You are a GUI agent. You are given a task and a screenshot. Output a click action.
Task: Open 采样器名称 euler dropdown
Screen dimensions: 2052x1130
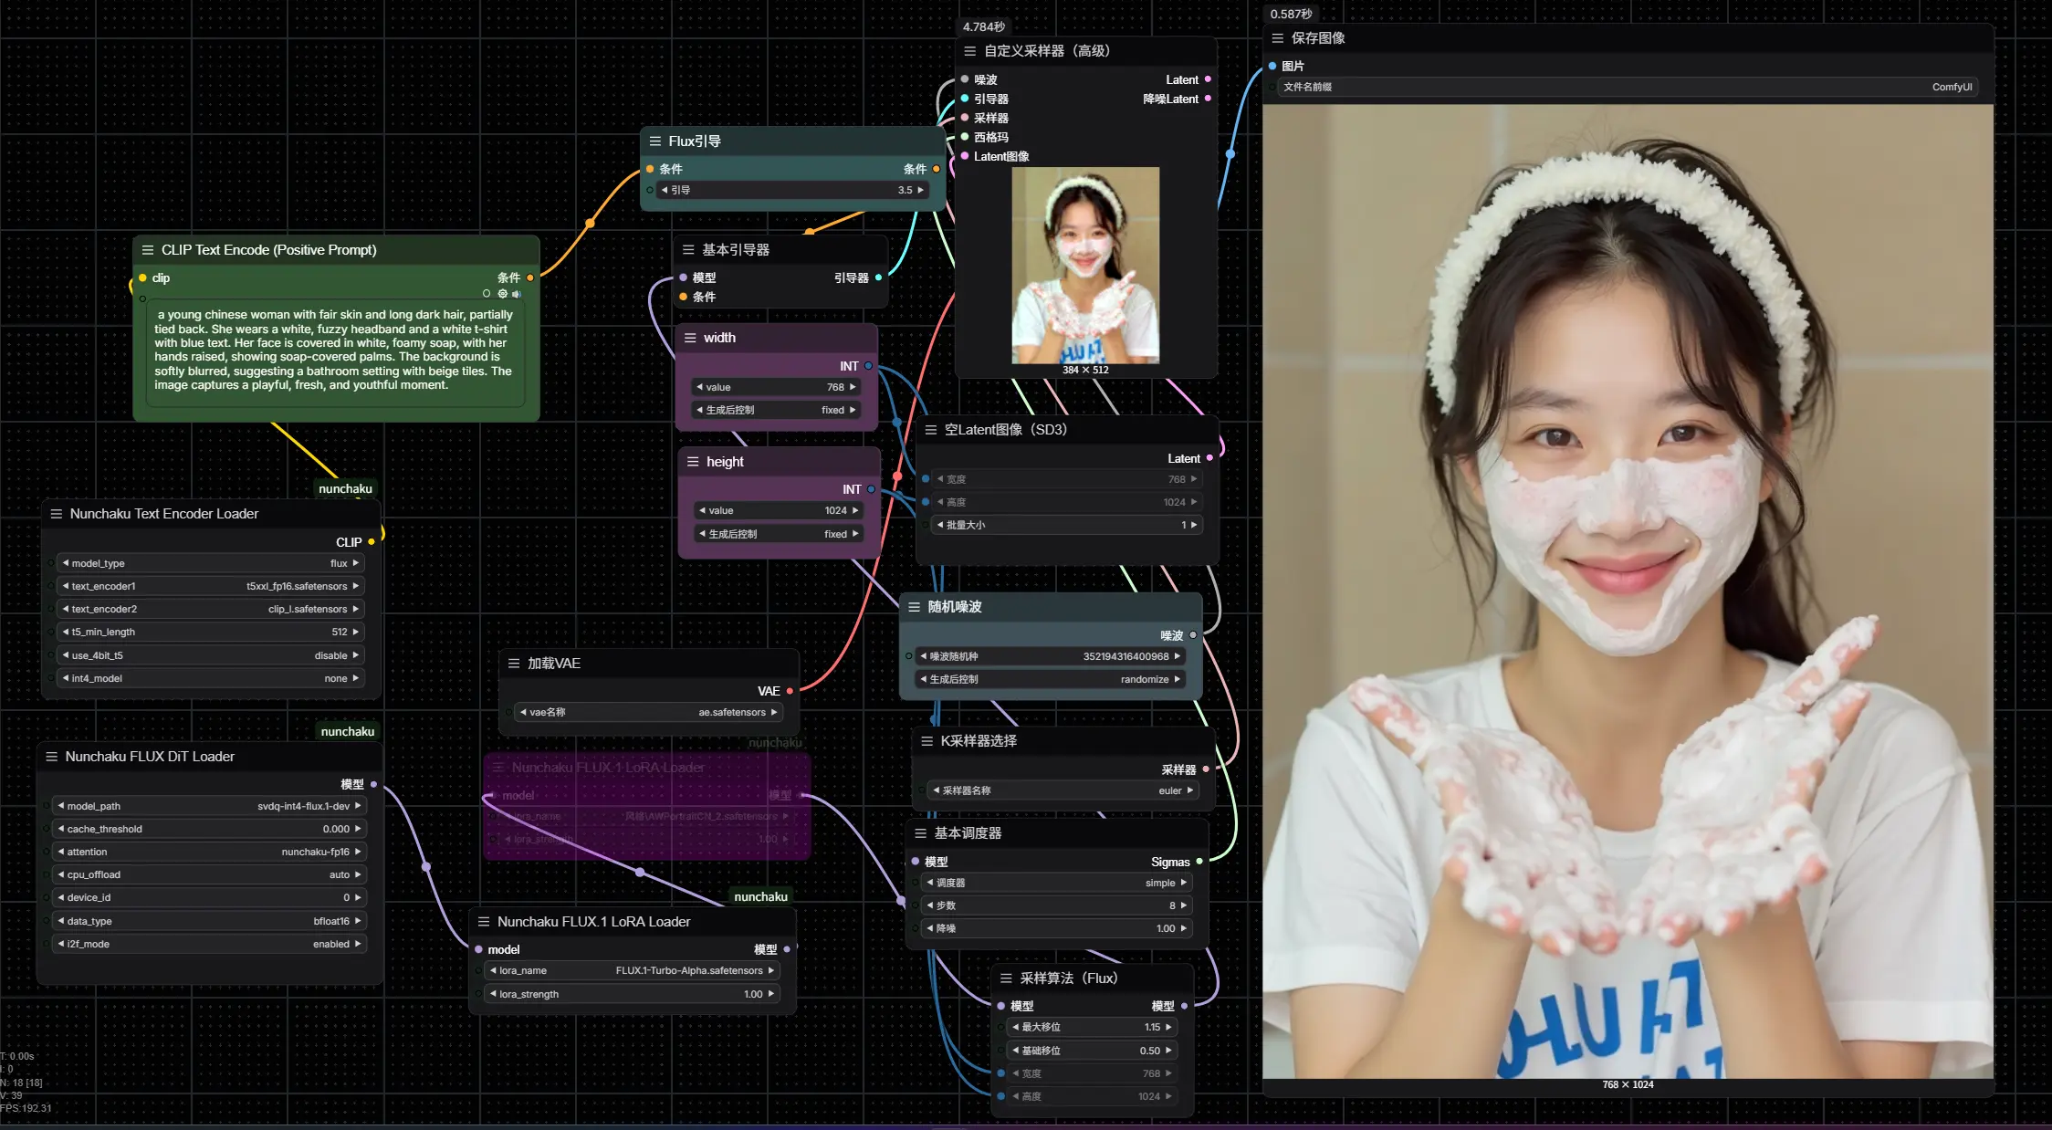point(1063,790)
